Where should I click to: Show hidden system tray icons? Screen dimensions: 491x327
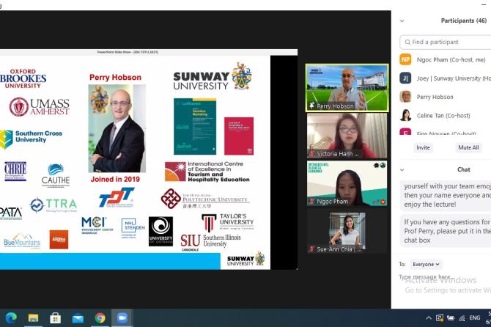427,318
